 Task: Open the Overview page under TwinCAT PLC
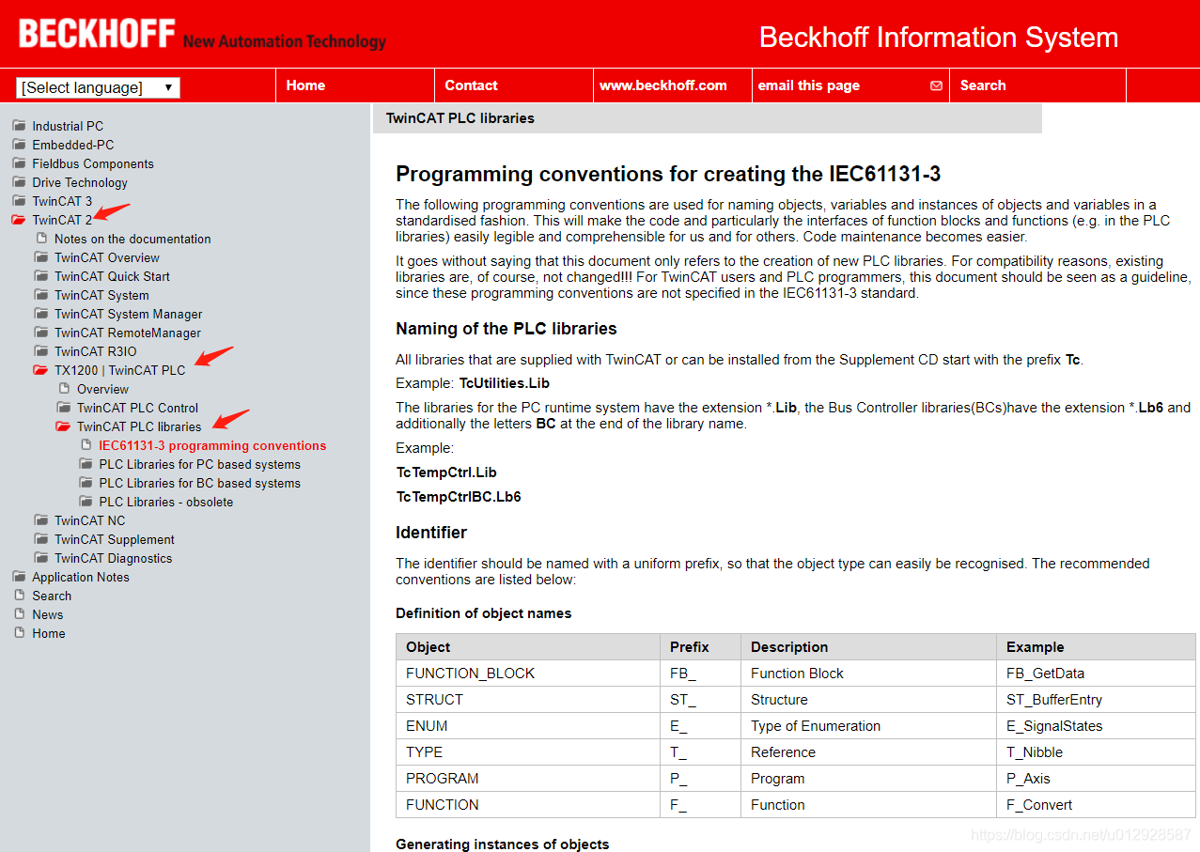pyautogui.click(x=102, y=389)
